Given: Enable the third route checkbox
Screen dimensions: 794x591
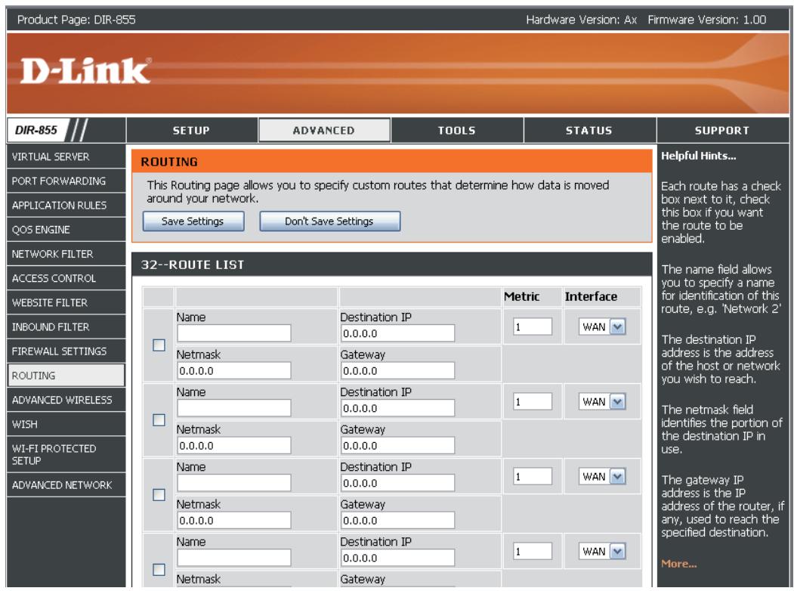Looking at the screenshot, I should click(159, 495).
